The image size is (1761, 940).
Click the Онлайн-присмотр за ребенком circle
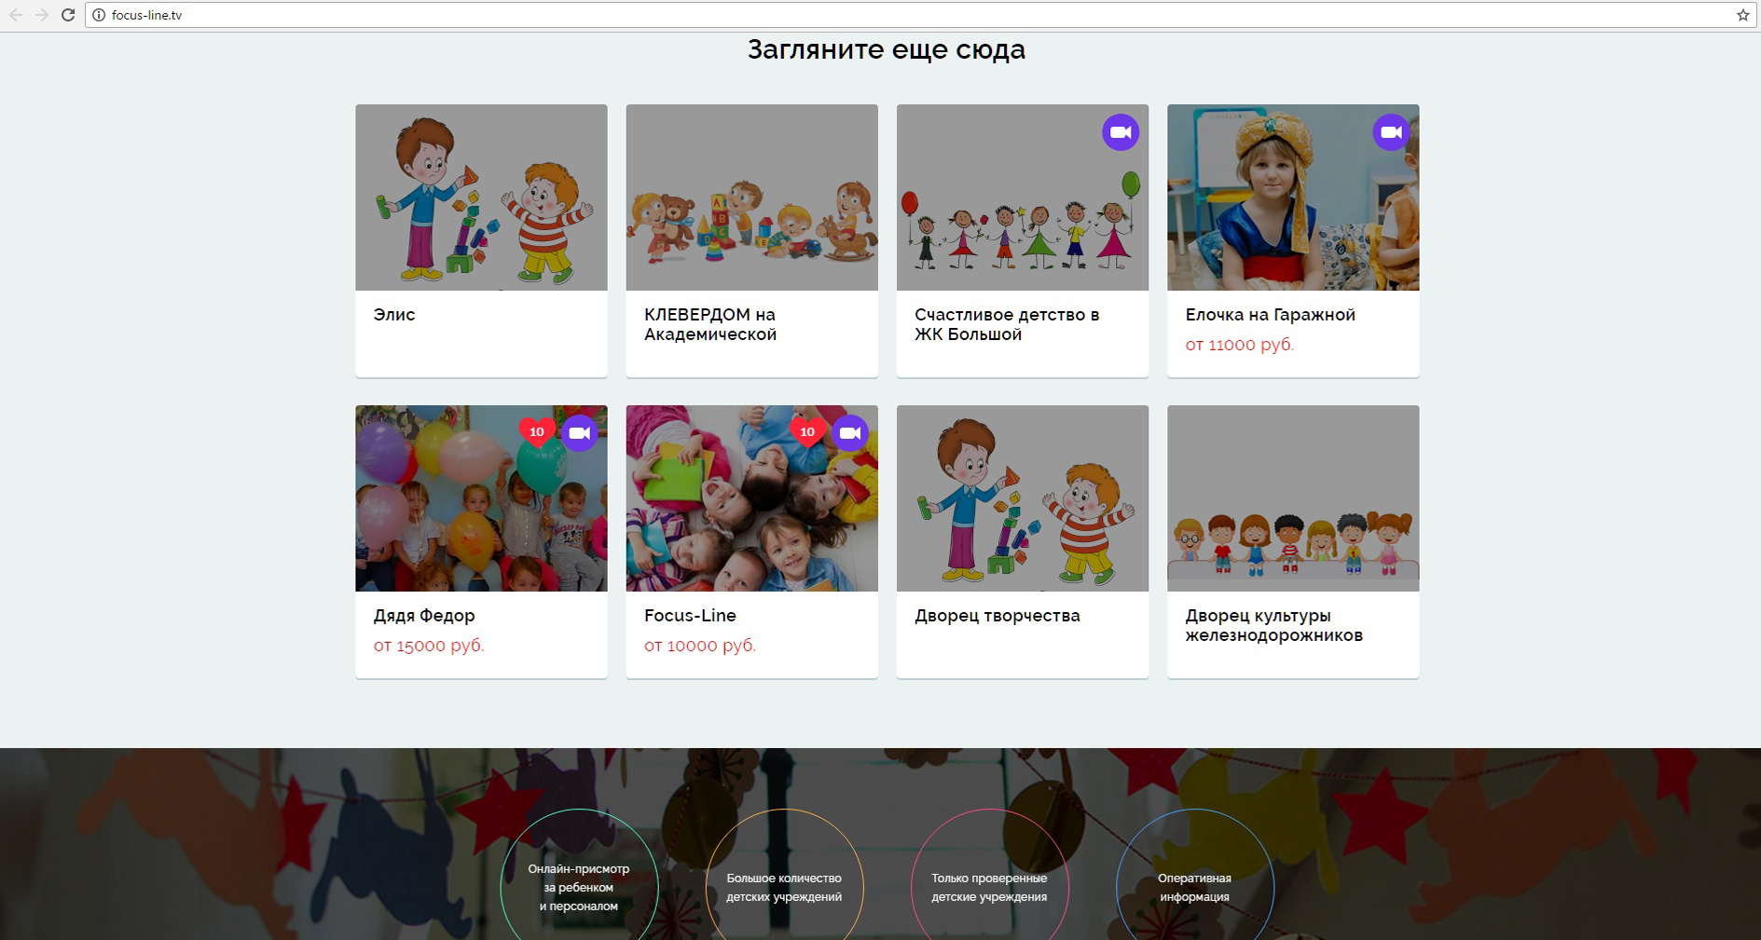[x=579, y=886]
